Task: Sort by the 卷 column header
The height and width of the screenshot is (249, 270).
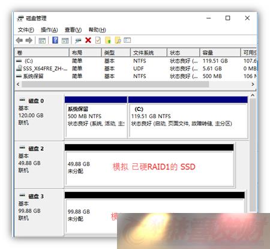Action: (42, 53)
